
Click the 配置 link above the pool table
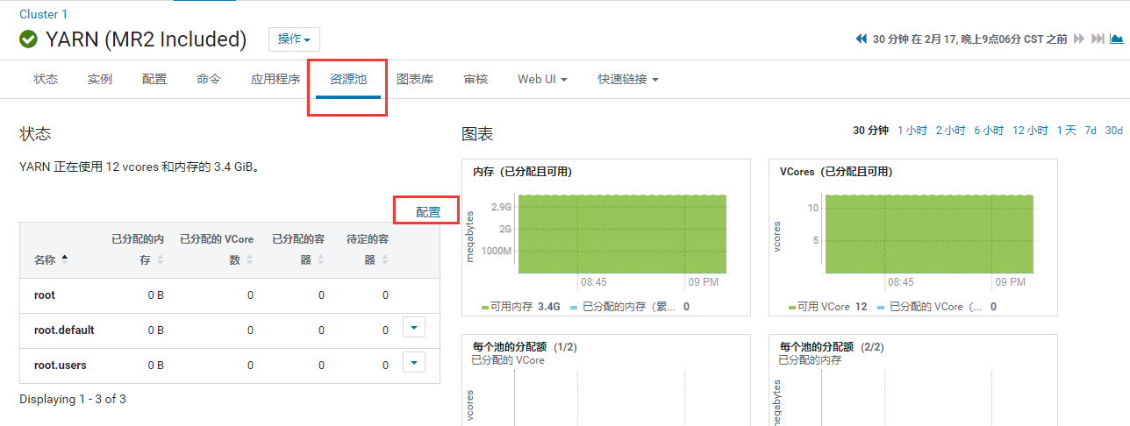(428, 211)
